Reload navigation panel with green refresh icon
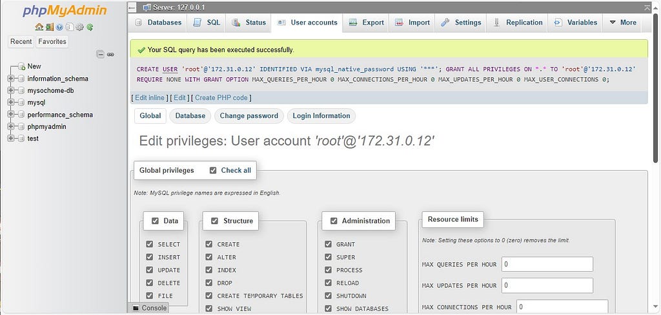This screenshot has width=661, height=315. pos(89,27)
